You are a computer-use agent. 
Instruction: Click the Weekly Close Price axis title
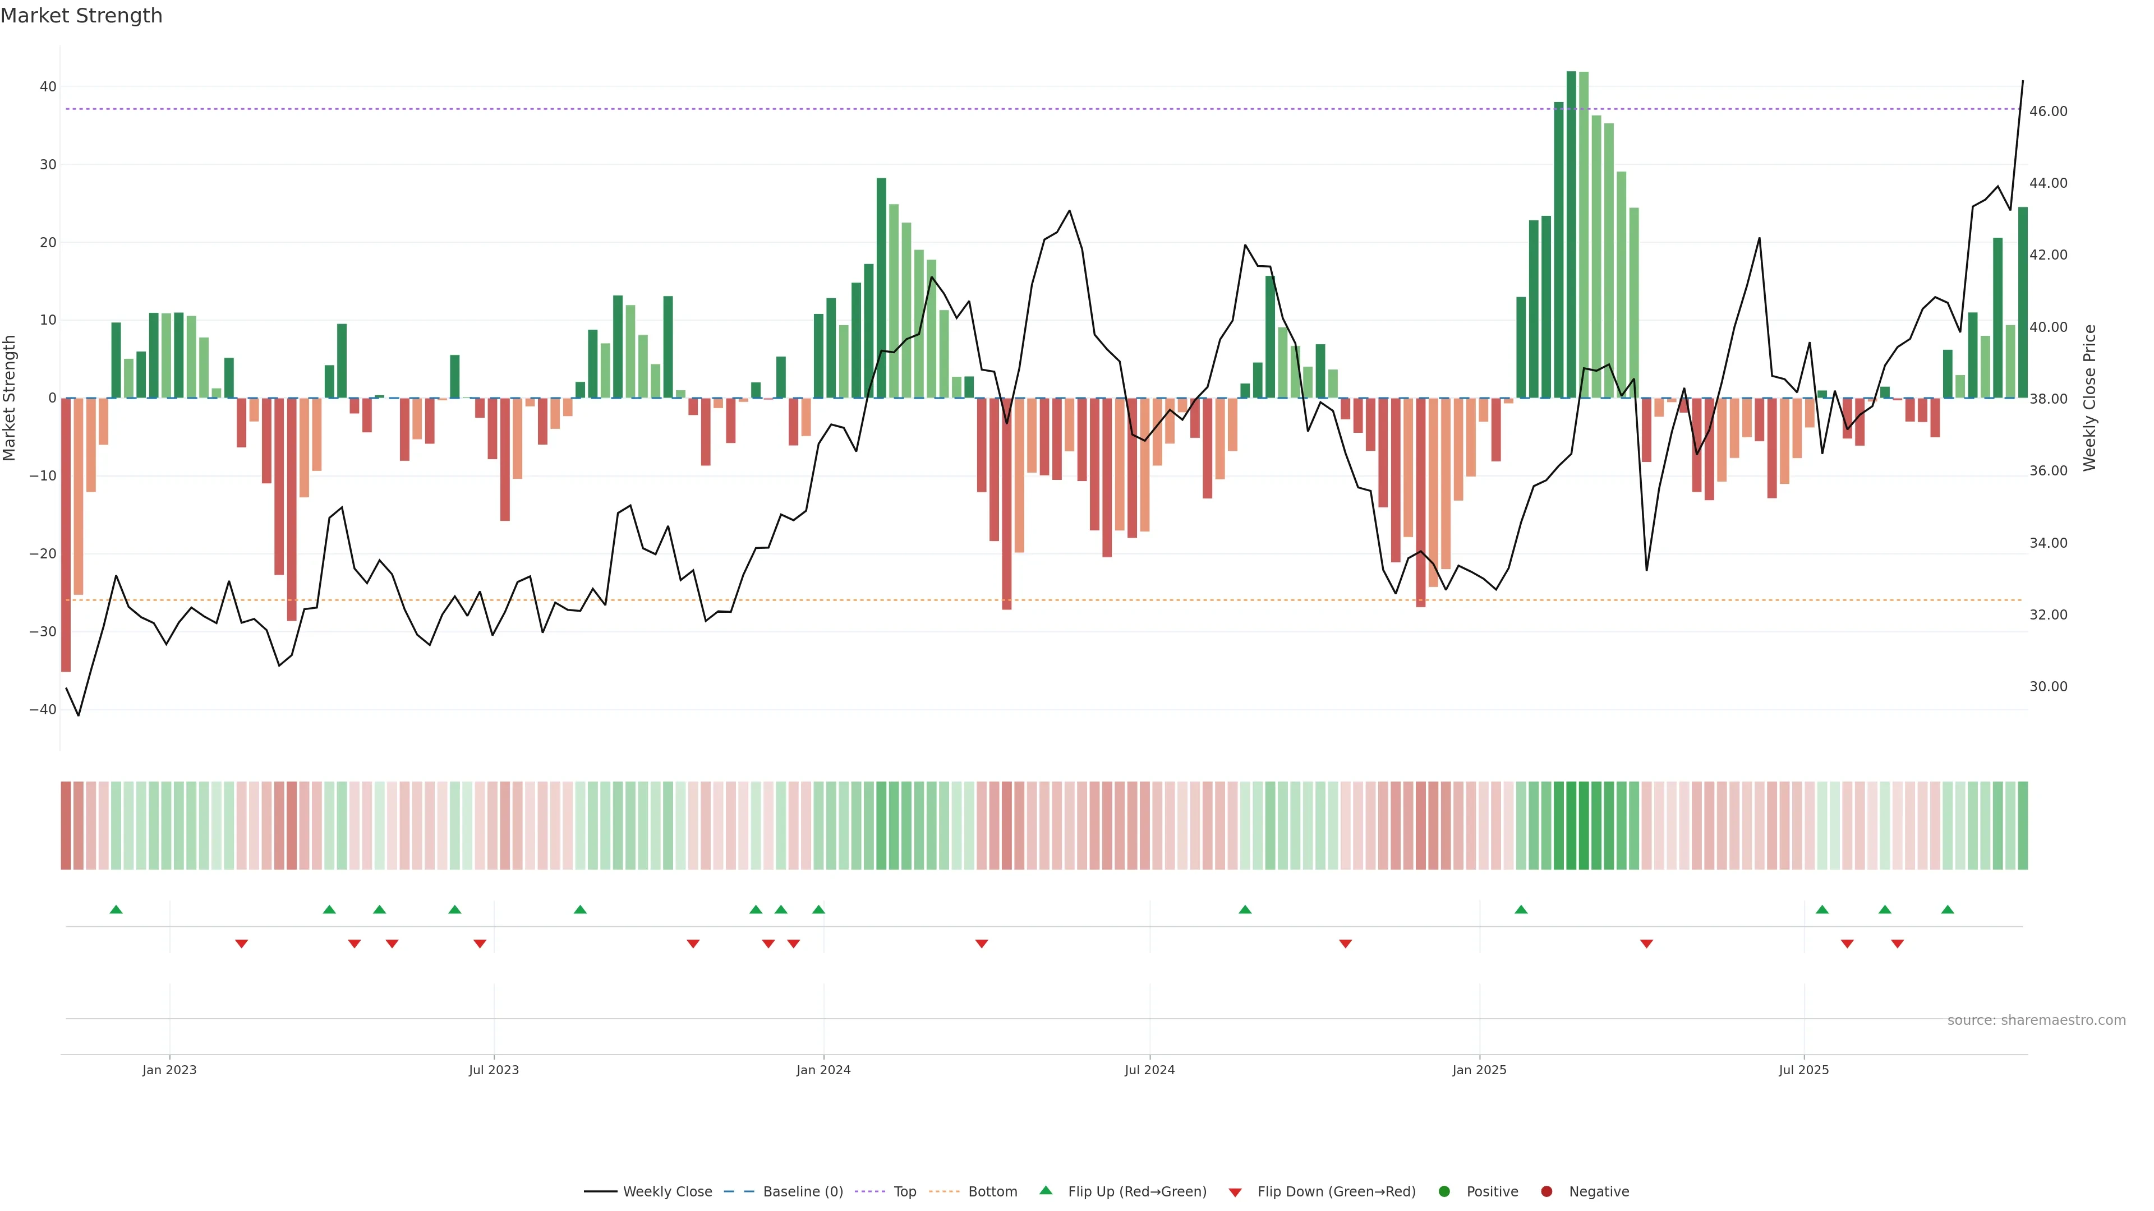point(2089,398)
